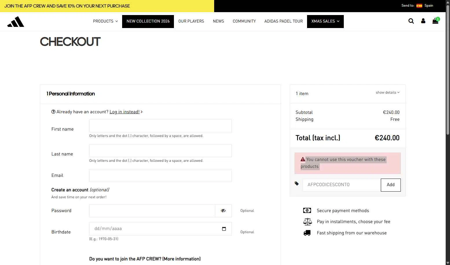
Task: Click the 1 item label
Action: click(x=302, y=94)
